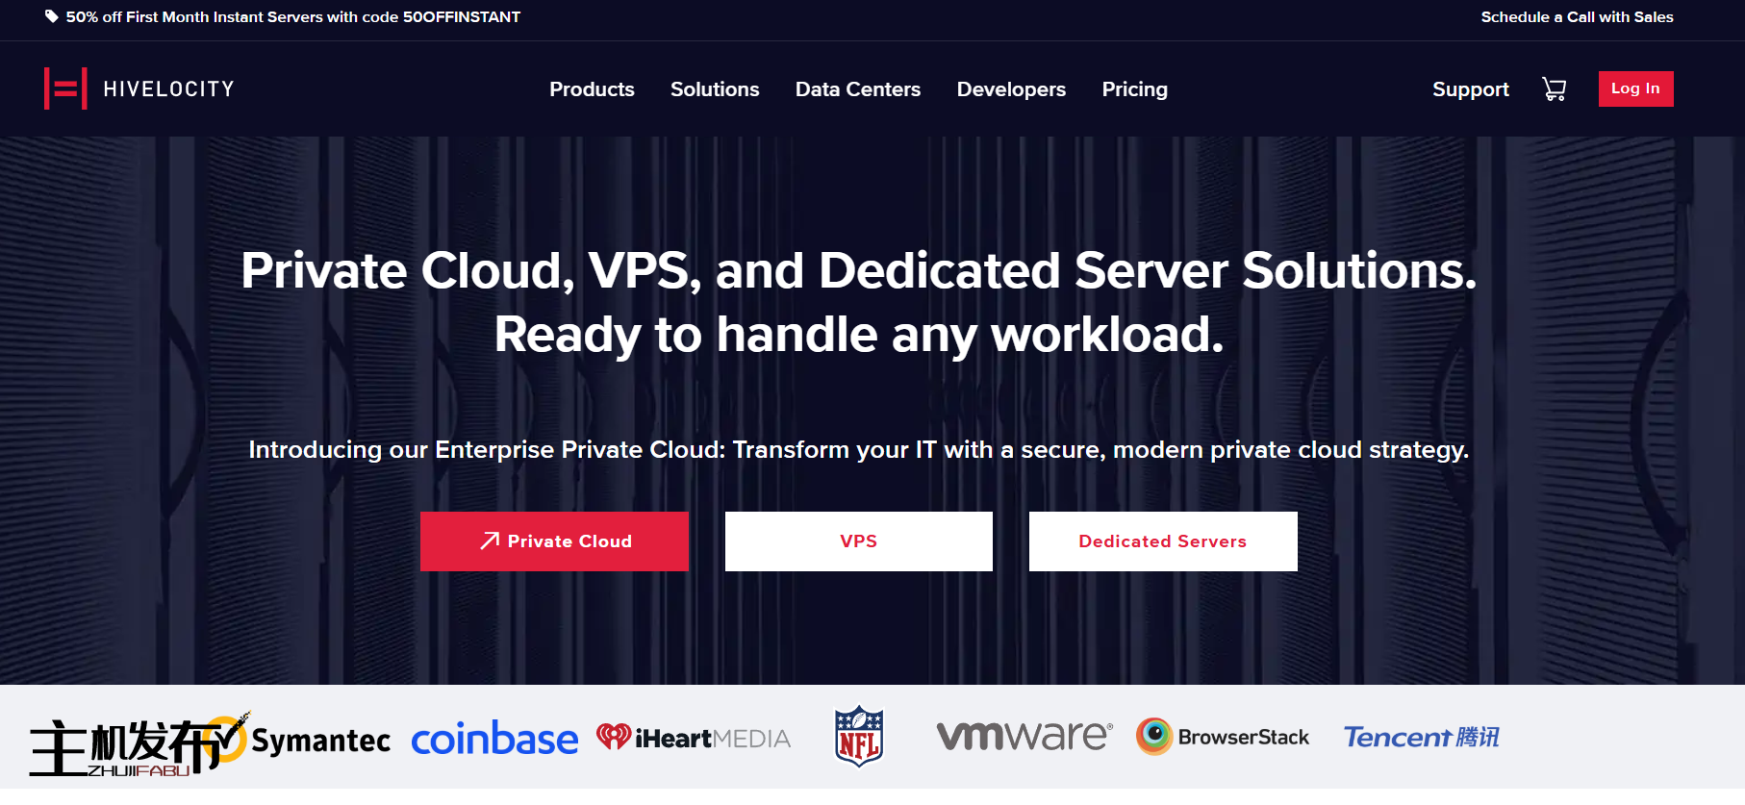Viewport: 1745px width, 805px height.
Task: Expand the Solutions menu
Action: pos(715,89)
